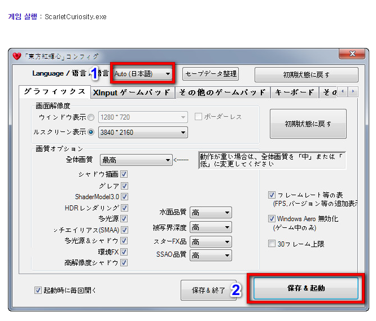Toggle the 高解像度シャドウ checkbox
This screenshot has width=376, height=321.
point(124,263)
